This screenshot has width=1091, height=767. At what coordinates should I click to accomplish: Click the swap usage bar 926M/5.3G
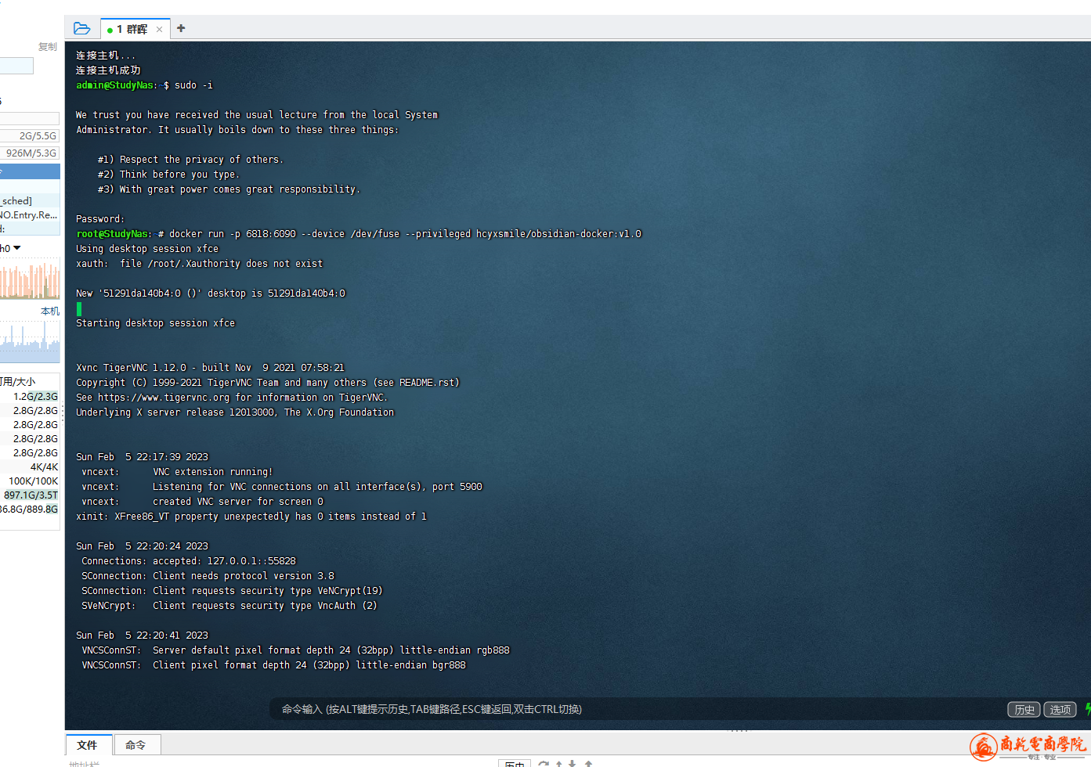click(x=30, y=153)
